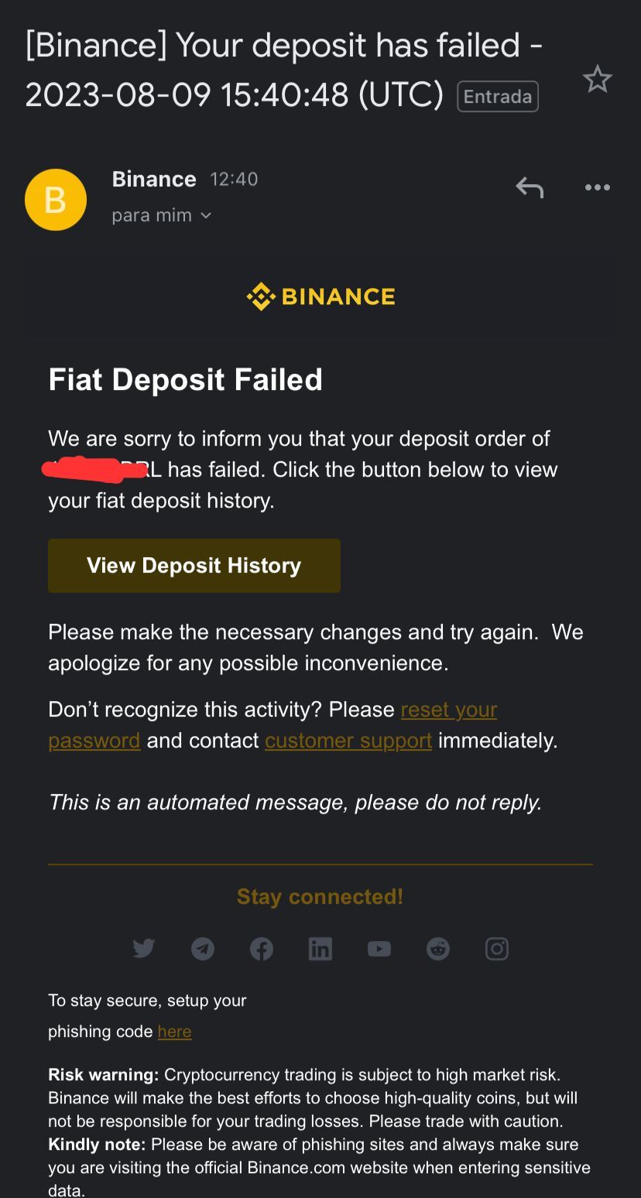Screen dimensions: 641x1198
Task: Tap the reply arrow icon
Action: pyautogui.click(x=530, y=187)
